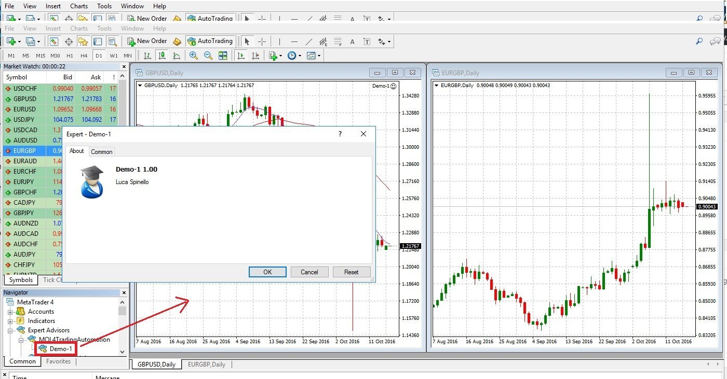Expand the Accounts tree node

pos(10,312)
